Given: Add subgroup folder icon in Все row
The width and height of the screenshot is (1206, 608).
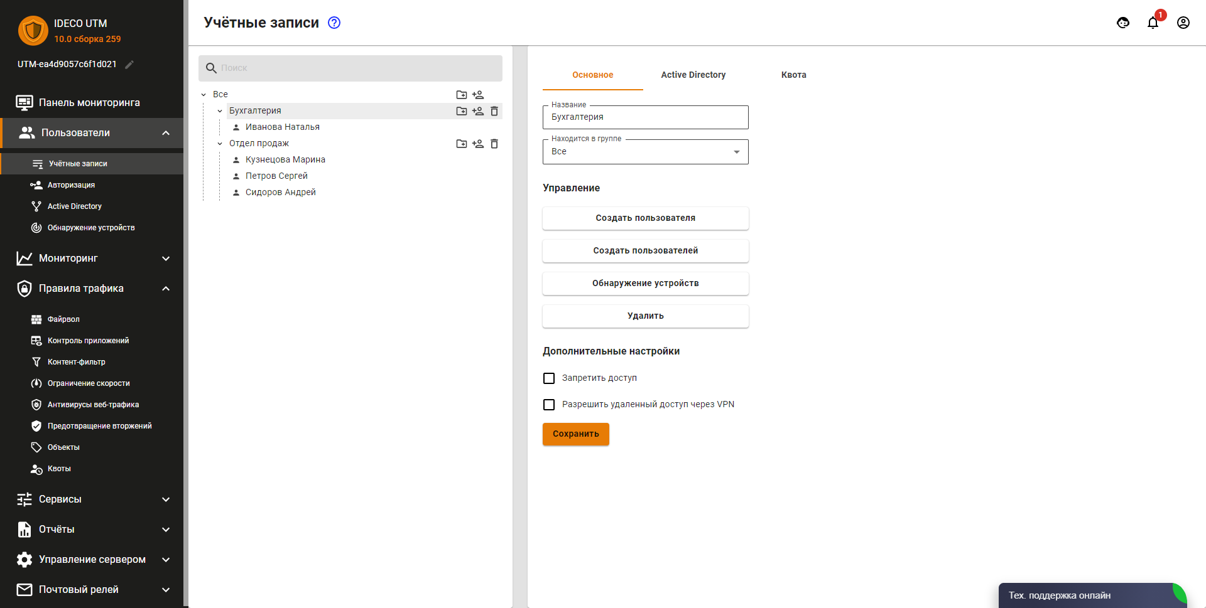Looking at the screenshot, I should pos(462,95).
